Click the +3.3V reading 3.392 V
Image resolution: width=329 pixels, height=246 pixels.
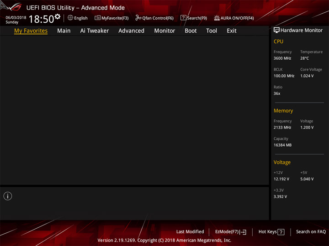[280, 197]
